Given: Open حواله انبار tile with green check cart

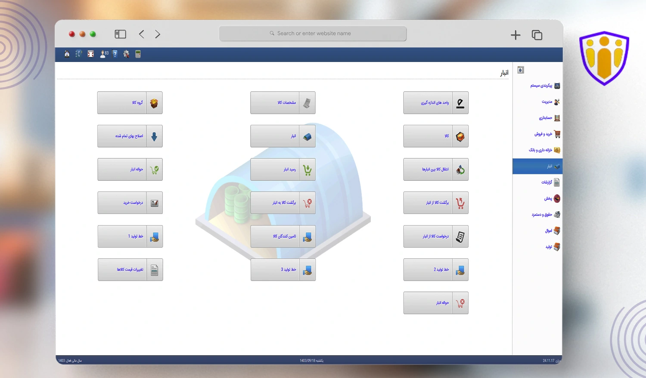Looking at the screenshot, I should tap(130, 170).
